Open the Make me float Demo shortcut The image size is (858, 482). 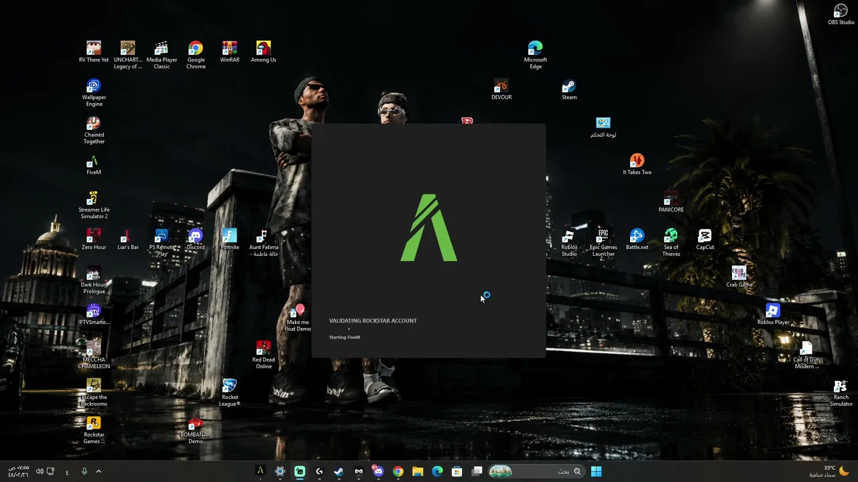pos(298,318)
